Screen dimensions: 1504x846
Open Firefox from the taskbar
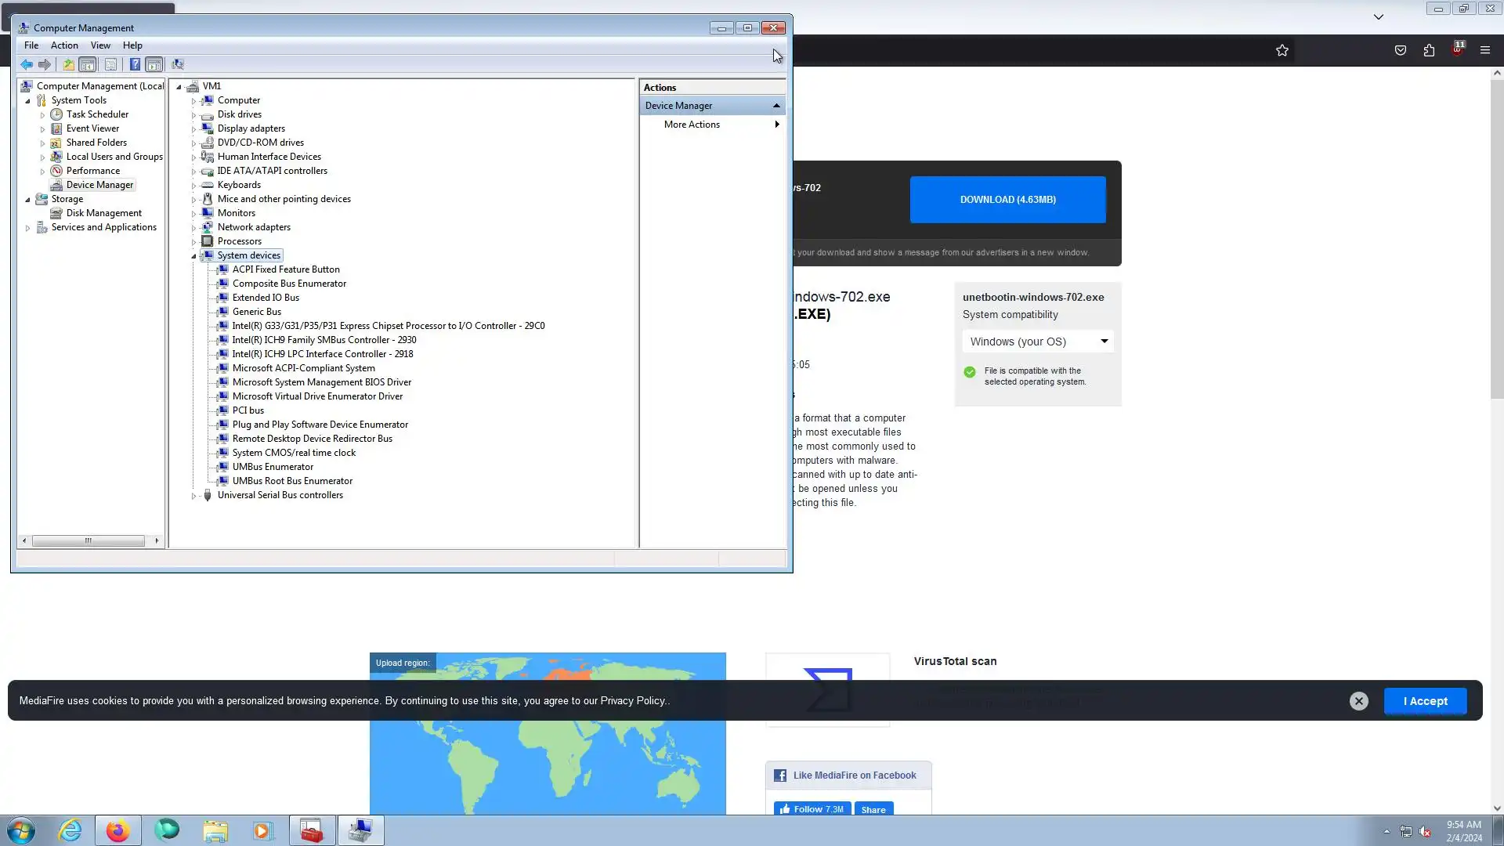point(117,830)
